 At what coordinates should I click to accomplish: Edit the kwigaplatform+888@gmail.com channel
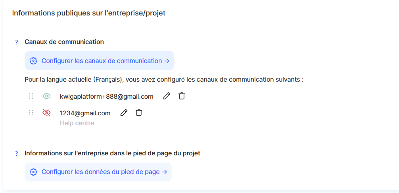[x=167, y=96]
